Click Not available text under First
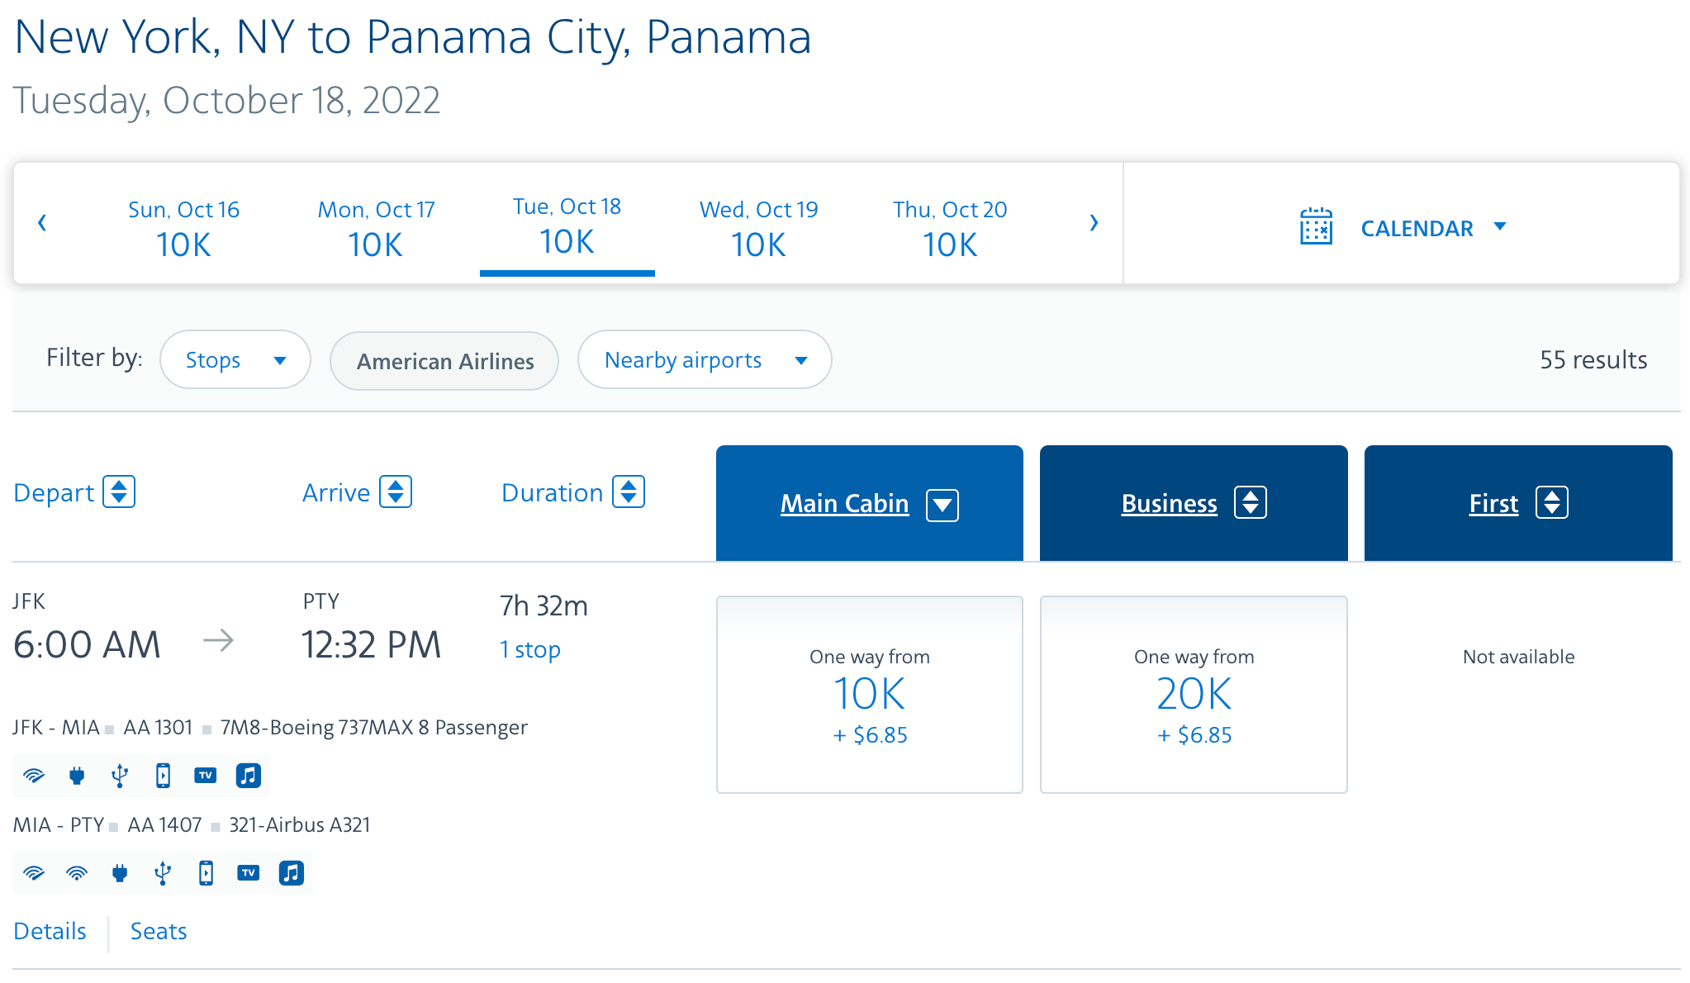The width and height of the screenshot is (1690, 983). click(x=1518, y=658)
